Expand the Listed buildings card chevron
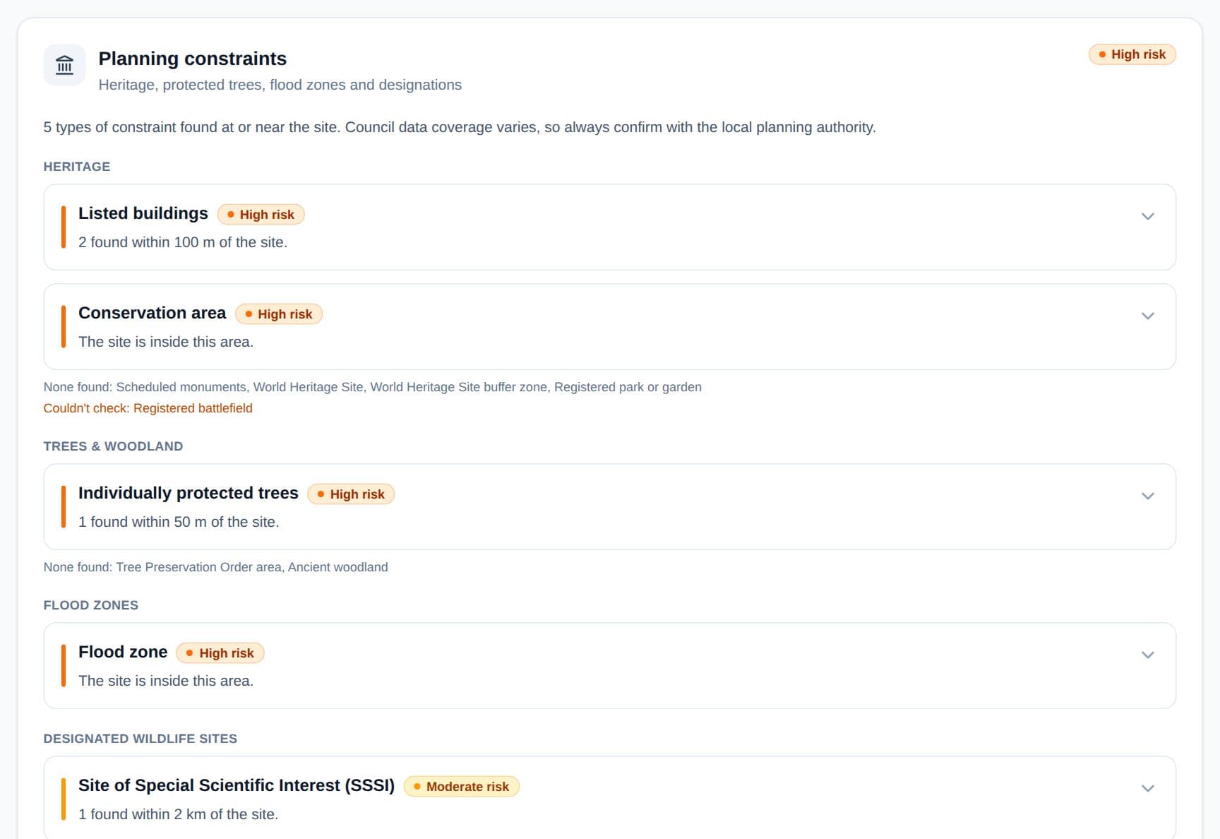 [1147, 216]
